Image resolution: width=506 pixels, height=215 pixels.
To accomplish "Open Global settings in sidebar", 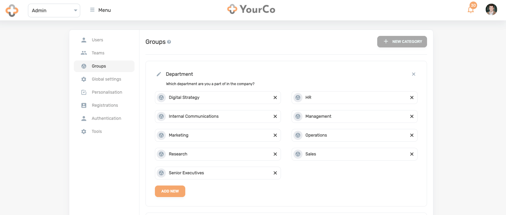I will pyautogui.click(x=104, y=79).
